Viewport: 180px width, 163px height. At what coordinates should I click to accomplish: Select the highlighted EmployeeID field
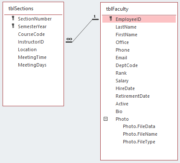pos(139,19)
